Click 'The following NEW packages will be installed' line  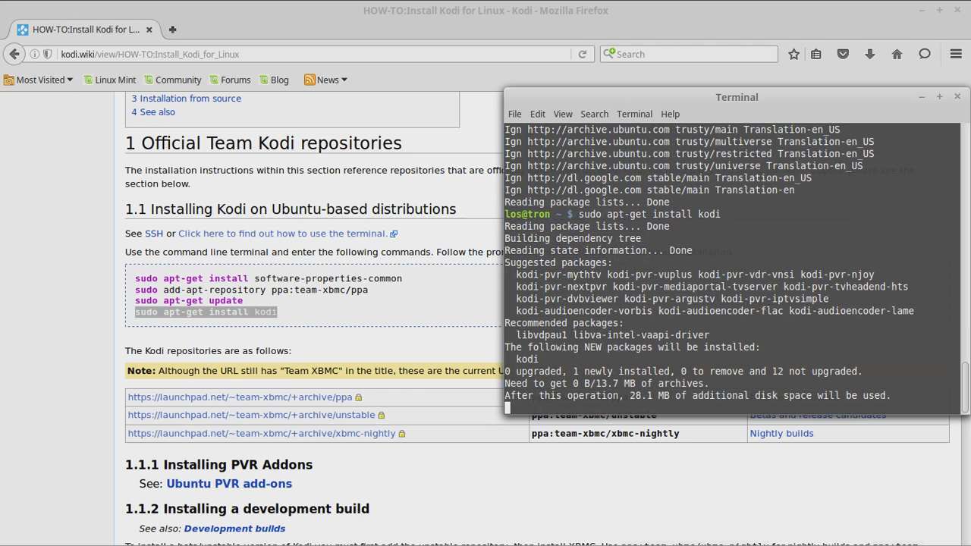click(x=632, y=347)
